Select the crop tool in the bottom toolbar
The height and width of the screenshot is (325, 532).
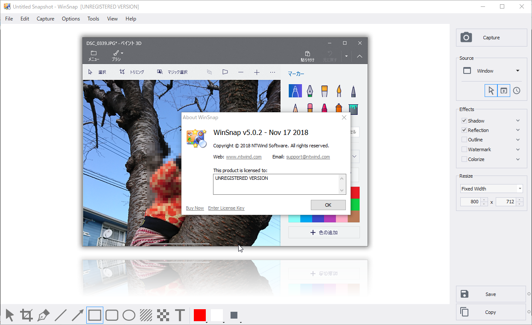tap(26, 315)
